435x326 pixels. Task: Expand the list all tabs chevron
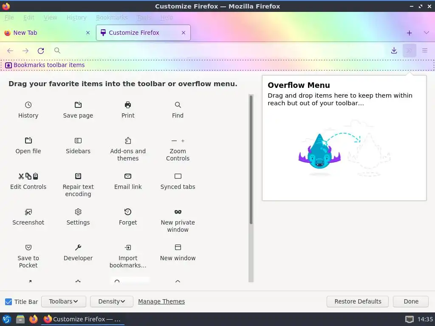(427, 33)
